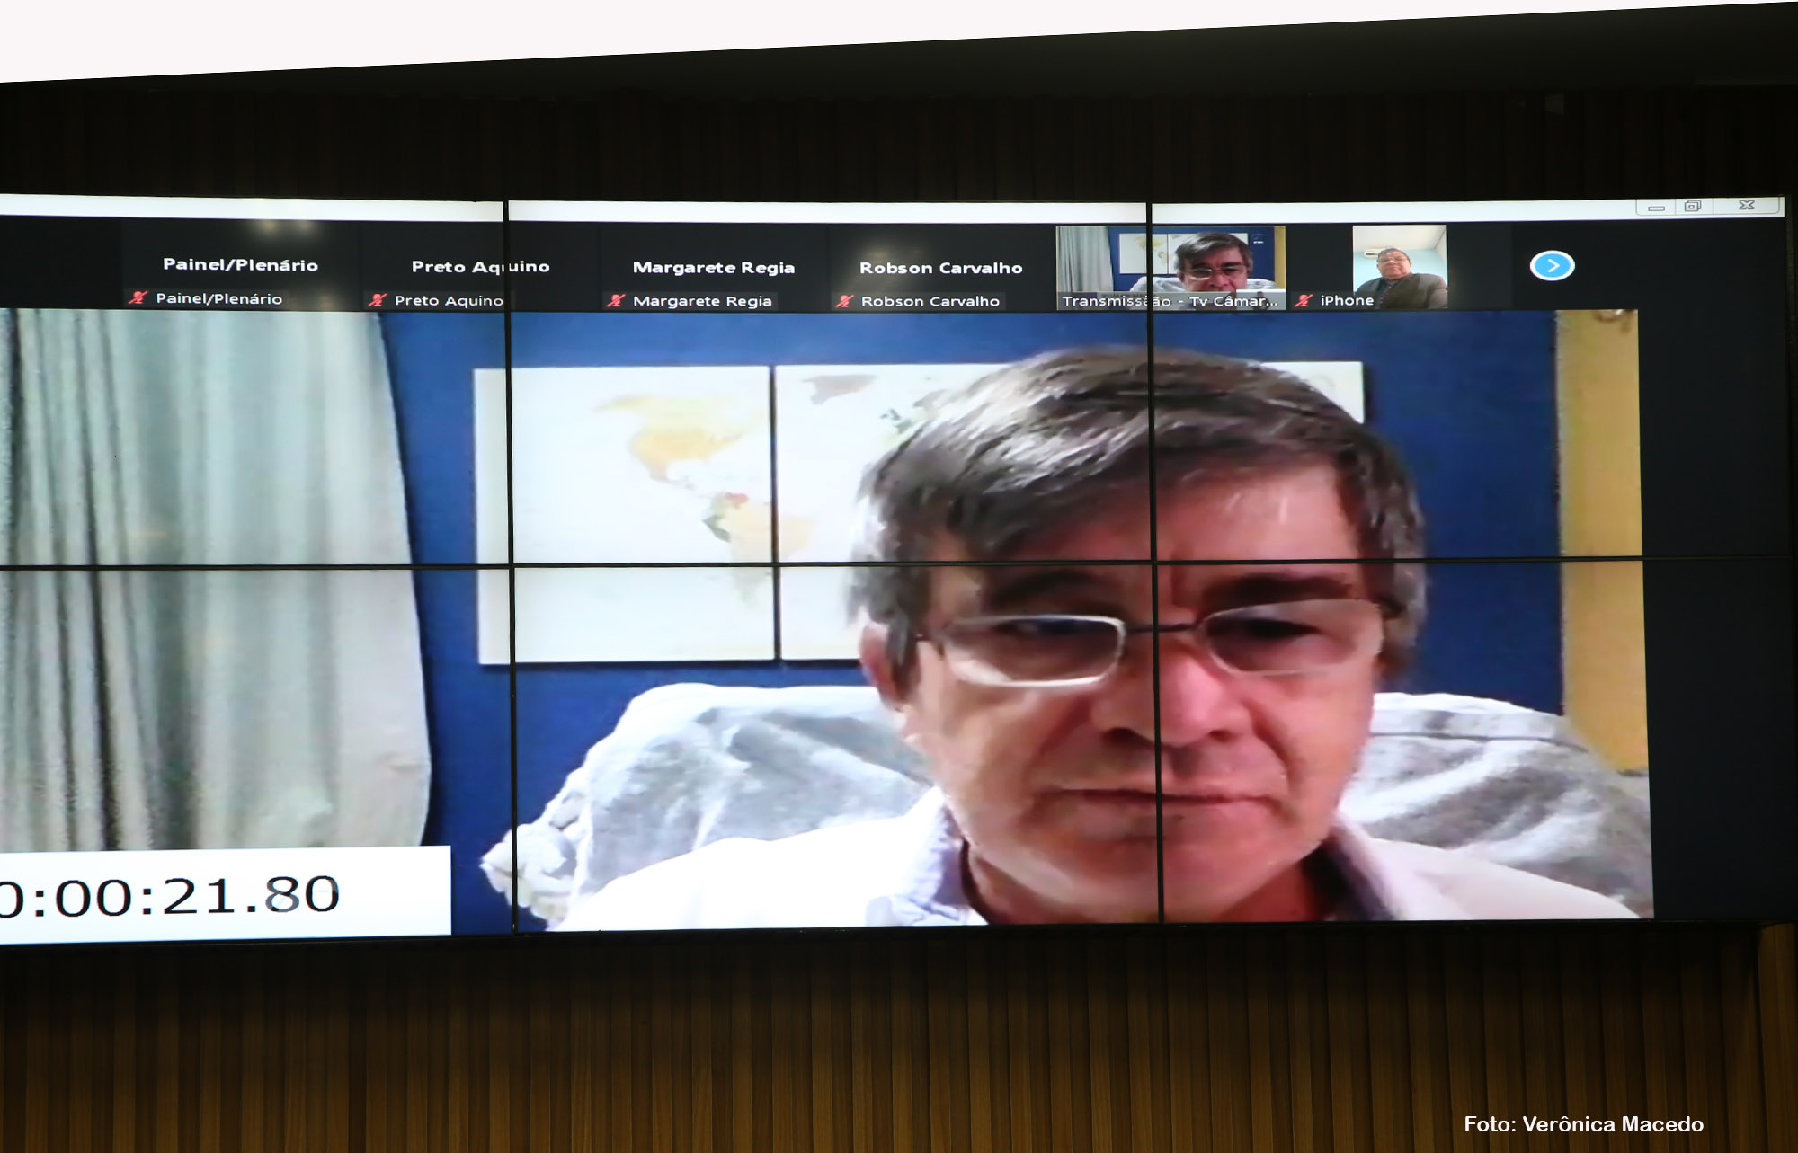Select the Robson Carvalho participant tile
Viewport: 1798px width, 1153px height.
pyautogui.click(x=940, y=268)
